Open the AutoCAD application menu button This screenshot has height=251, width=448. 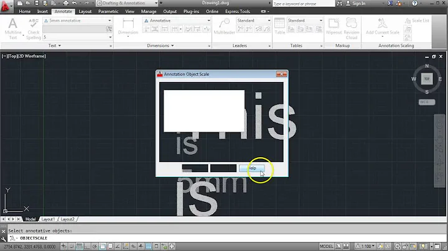point(6,6)
